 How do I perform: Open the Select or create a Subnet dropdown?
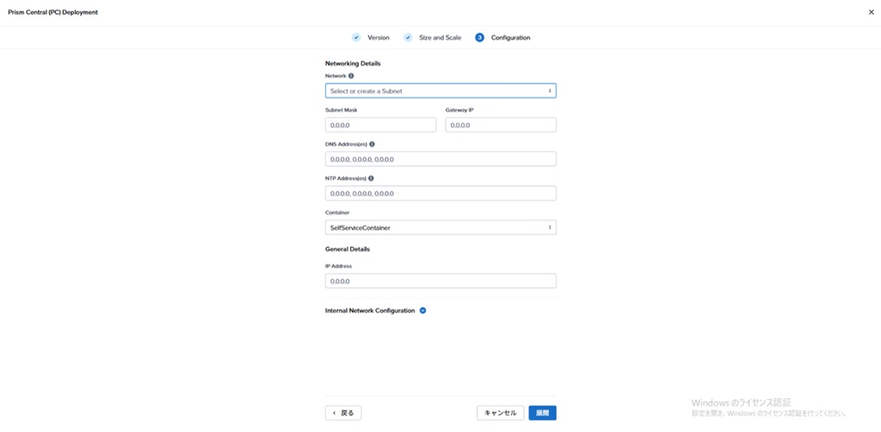tap(440, 90)
